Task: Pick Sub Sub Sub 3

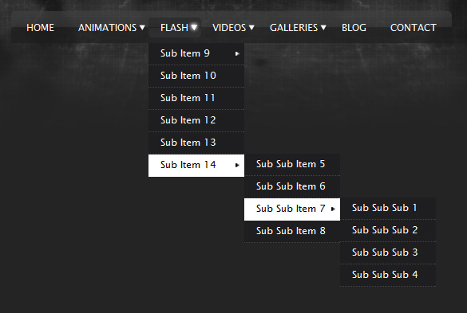Action: [x=388, y=252]
